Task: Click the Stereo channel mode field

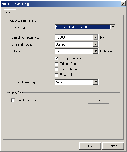Action: click(x=74, y=44)
